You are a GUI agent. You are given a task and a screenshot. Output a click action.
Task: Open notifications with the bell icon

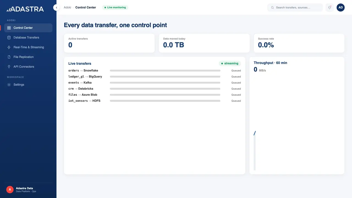point(330,7)
